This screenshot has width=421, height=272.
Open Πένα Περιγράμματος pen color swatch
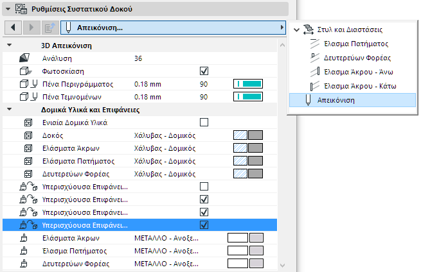coord(248,84)
